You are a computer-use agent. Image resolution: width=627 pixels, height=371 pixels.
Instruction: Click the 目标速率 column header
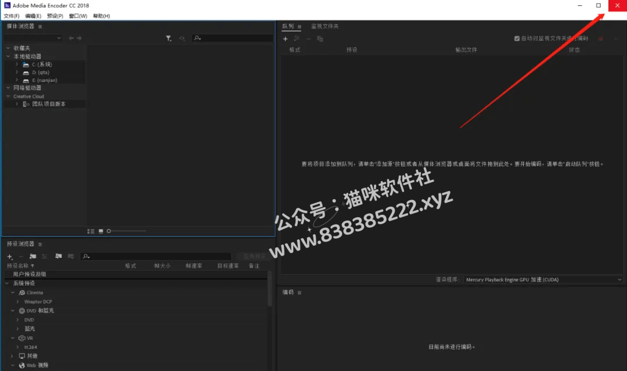click(x=228, y=266)
